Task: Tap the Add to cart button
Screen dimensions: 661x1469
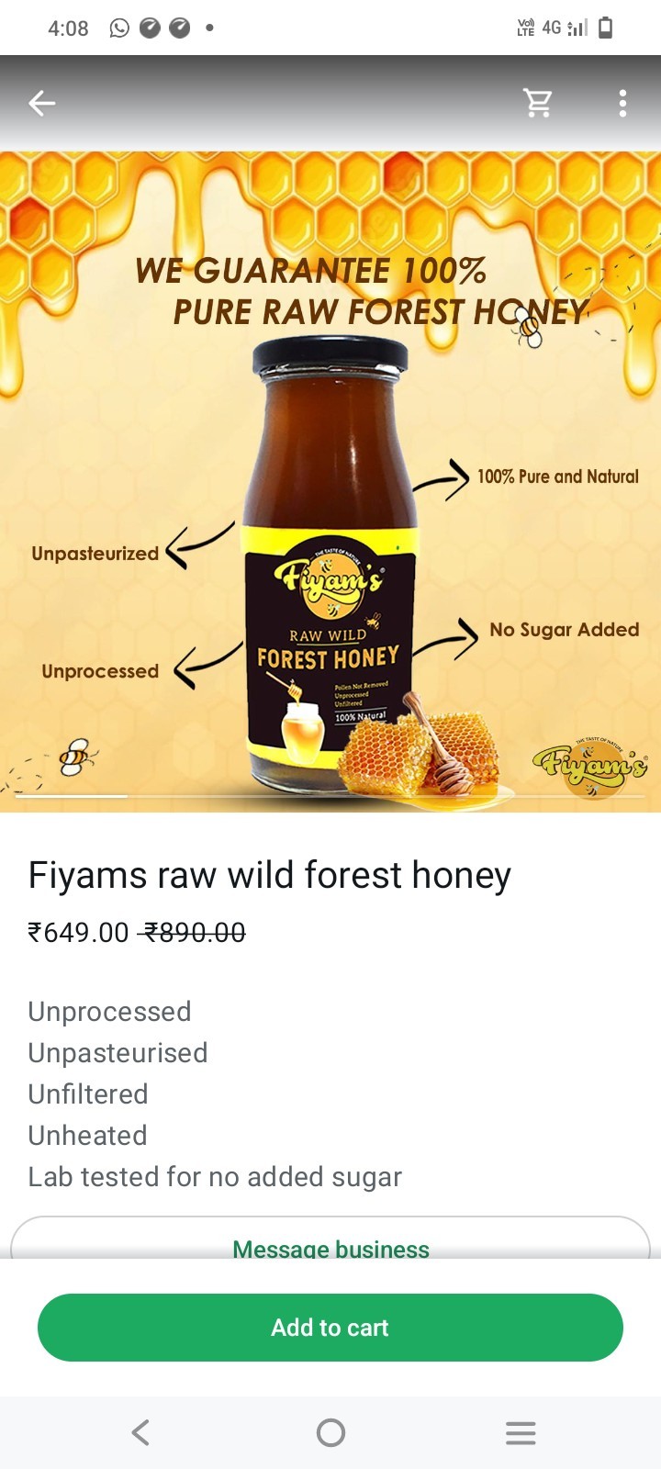Action: click(x=330, y=1328)
